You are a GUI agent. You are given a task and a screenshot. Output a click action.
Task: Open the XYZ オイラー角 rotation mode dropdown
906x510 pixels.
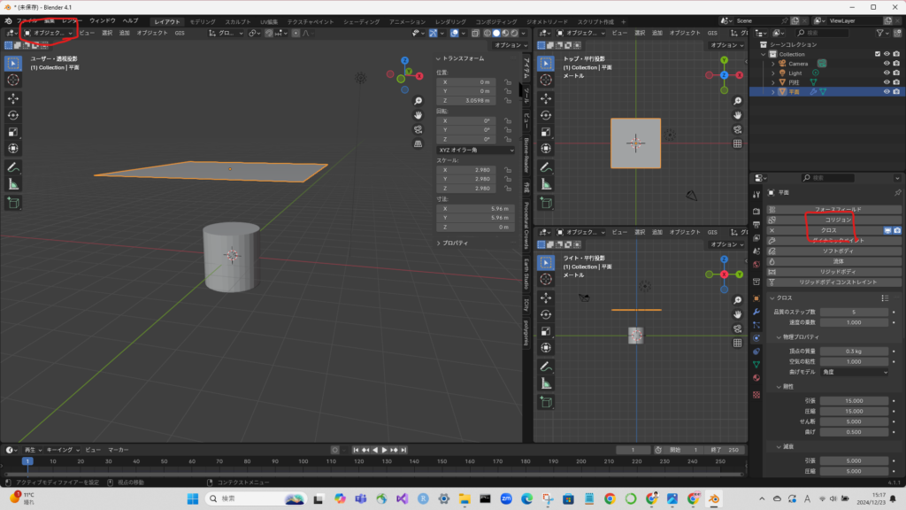tap(476, 151)
